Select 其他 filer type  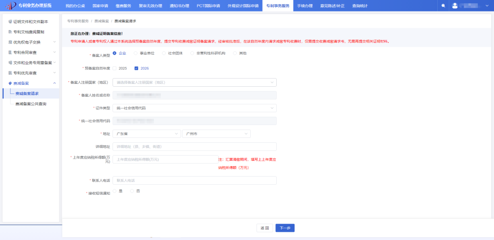(235, 53)
